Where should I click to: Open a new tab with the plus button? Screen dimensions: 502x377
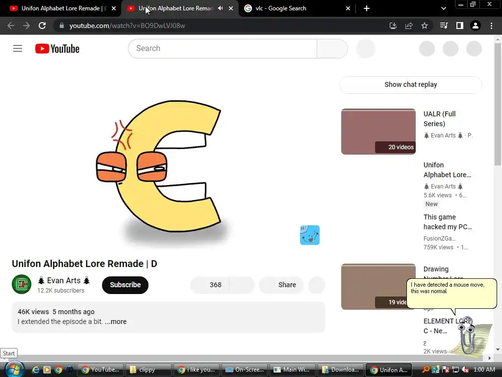(x=367, y=9)
